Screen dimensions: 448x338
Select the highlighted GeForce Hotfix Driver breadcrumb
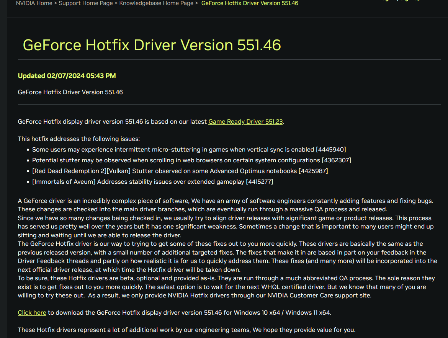click(250, 3)
